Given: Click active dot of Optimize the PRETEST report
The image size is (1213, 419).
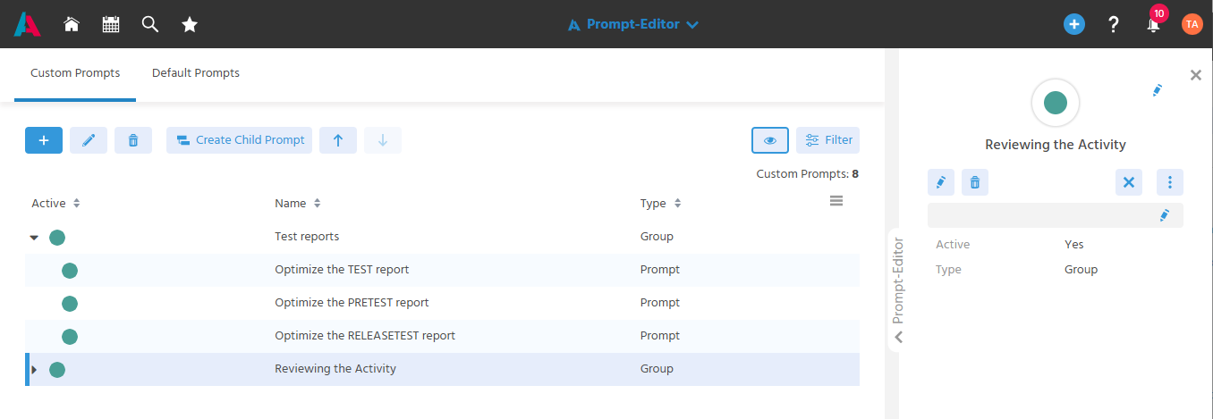Looking at the screenshot, I should click(x=70, y=304).
